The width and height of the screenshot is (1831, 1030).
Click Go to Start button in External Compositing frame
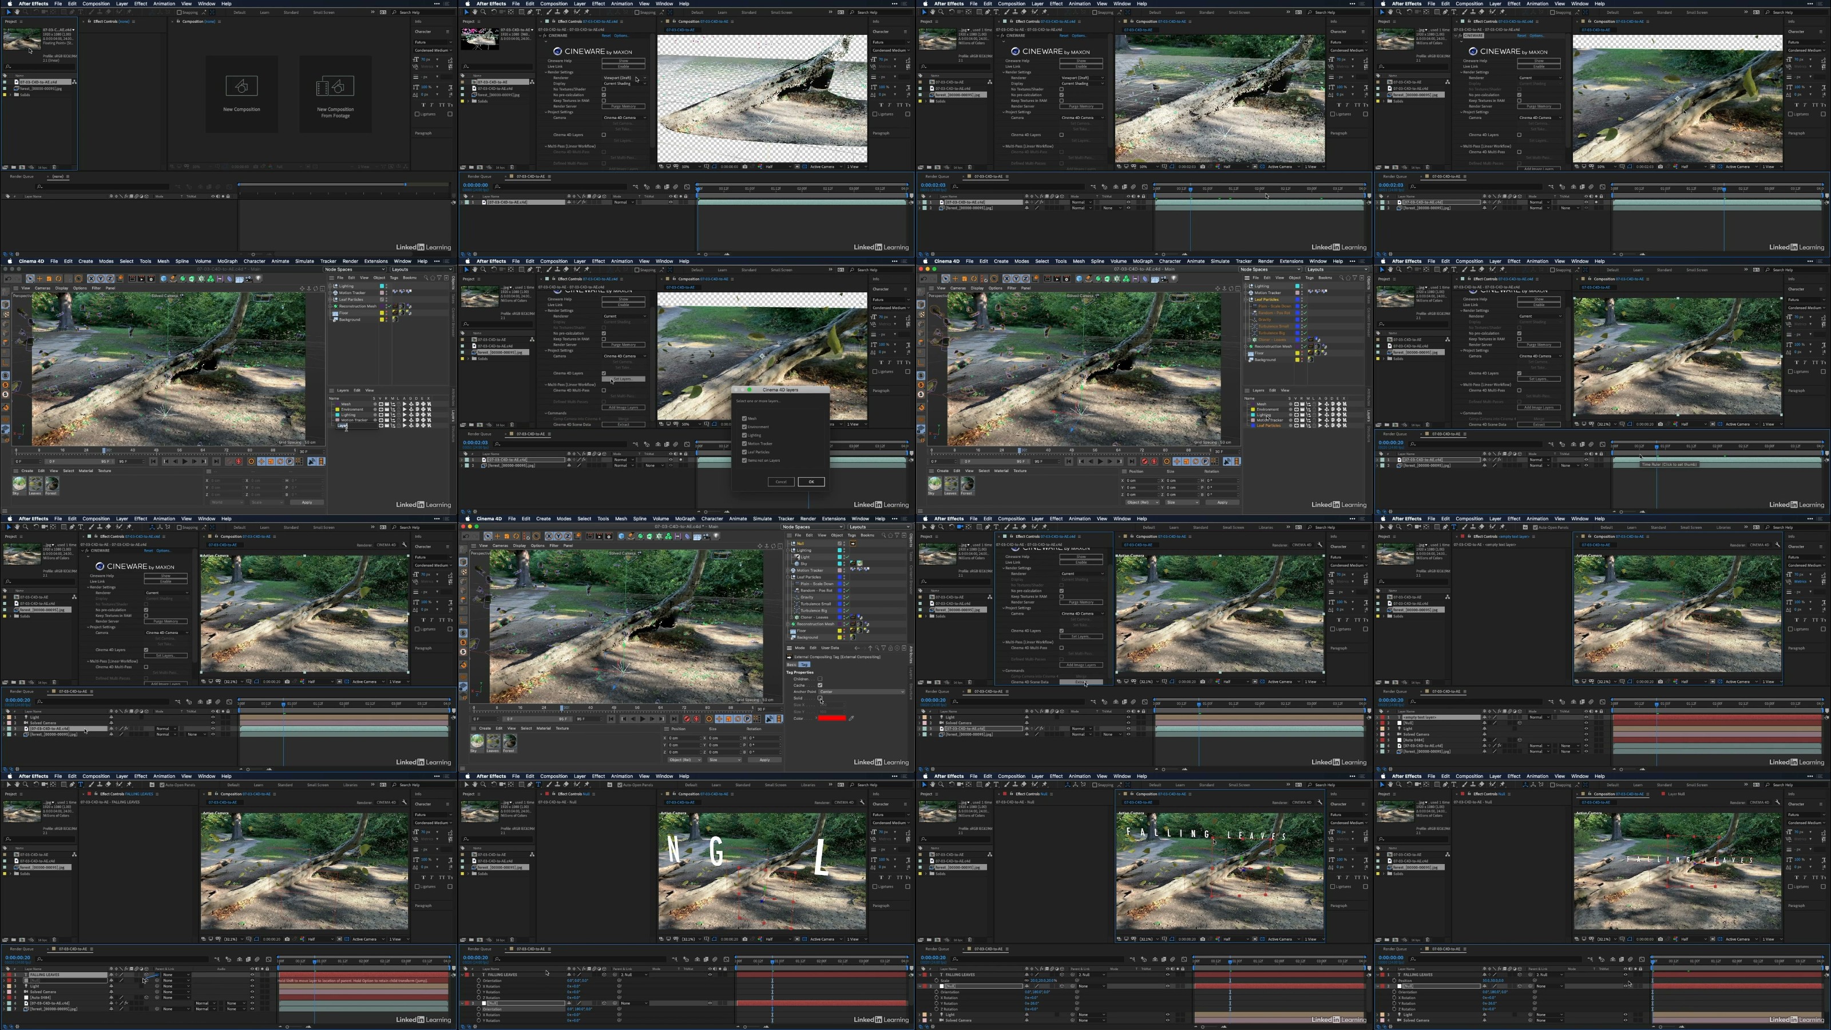(x=611, y=719)
